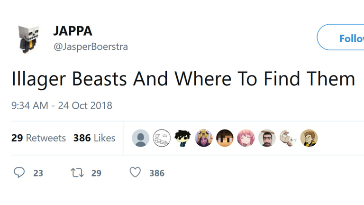The image size is (364, 205).
Task: Click the bearded man photo liker avatar
Action: click(x=267, y=138)
